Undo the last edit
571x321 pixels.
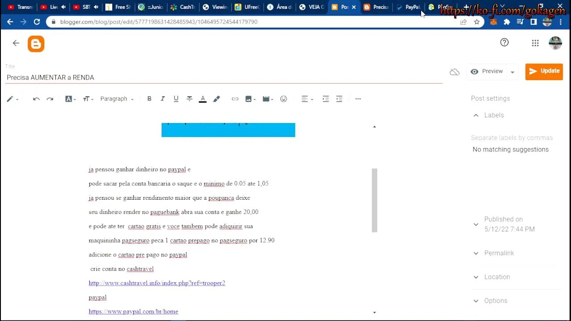click(x=37, y=99)
